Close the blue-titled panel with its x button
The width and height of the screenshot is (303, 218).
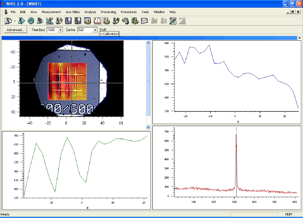[x=299, y=38]
